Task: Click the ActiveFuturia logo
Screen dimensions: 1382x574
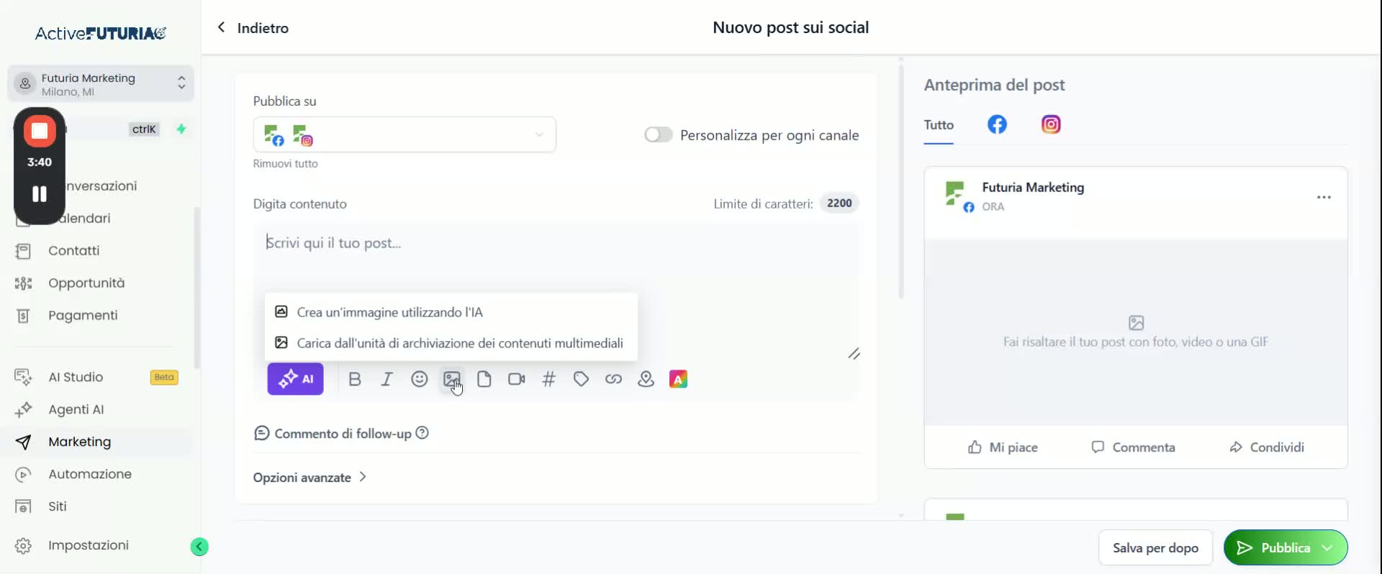Action: (x=101, y=33)
